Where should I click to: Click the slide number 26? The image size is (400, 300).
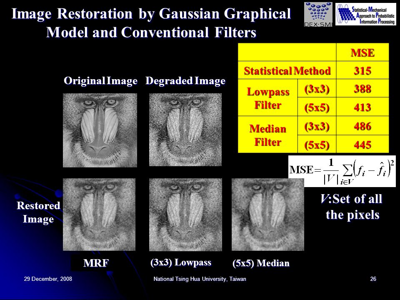point(373,279)
